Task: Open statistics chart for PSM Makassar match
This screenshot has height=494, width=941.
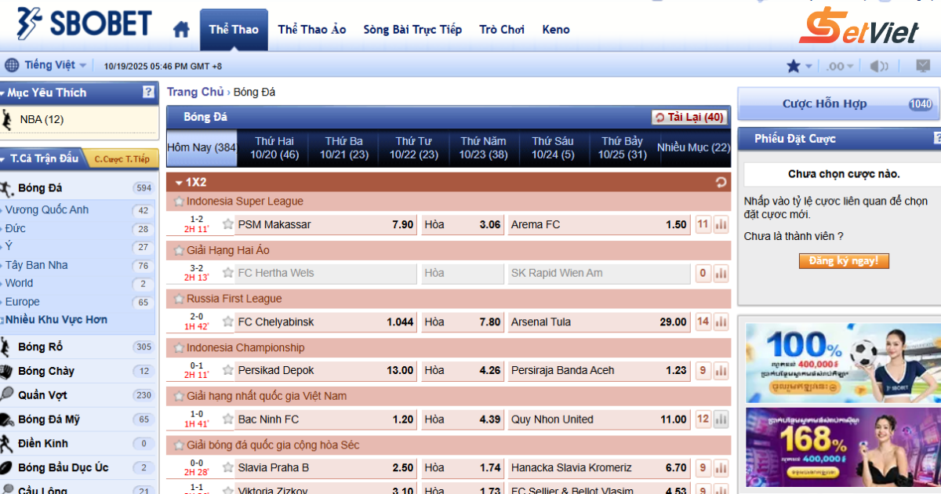Action: 721,225
